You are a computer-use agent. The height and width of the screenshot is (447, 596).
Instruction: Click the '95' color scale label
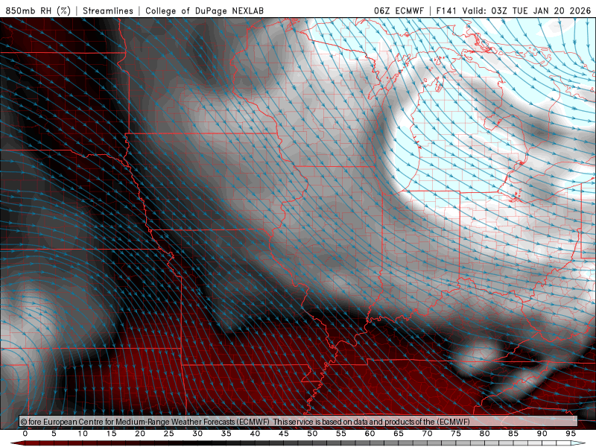pos(571,434)
